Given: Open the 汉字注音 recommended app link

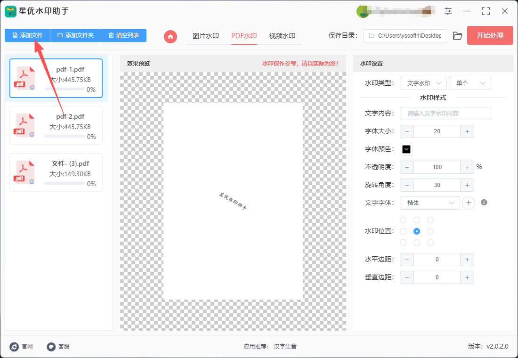Looking at the screenshot, I should tap(285, 346).
